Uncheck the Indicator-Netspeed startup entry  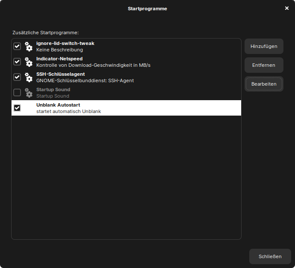pos(17,62)
